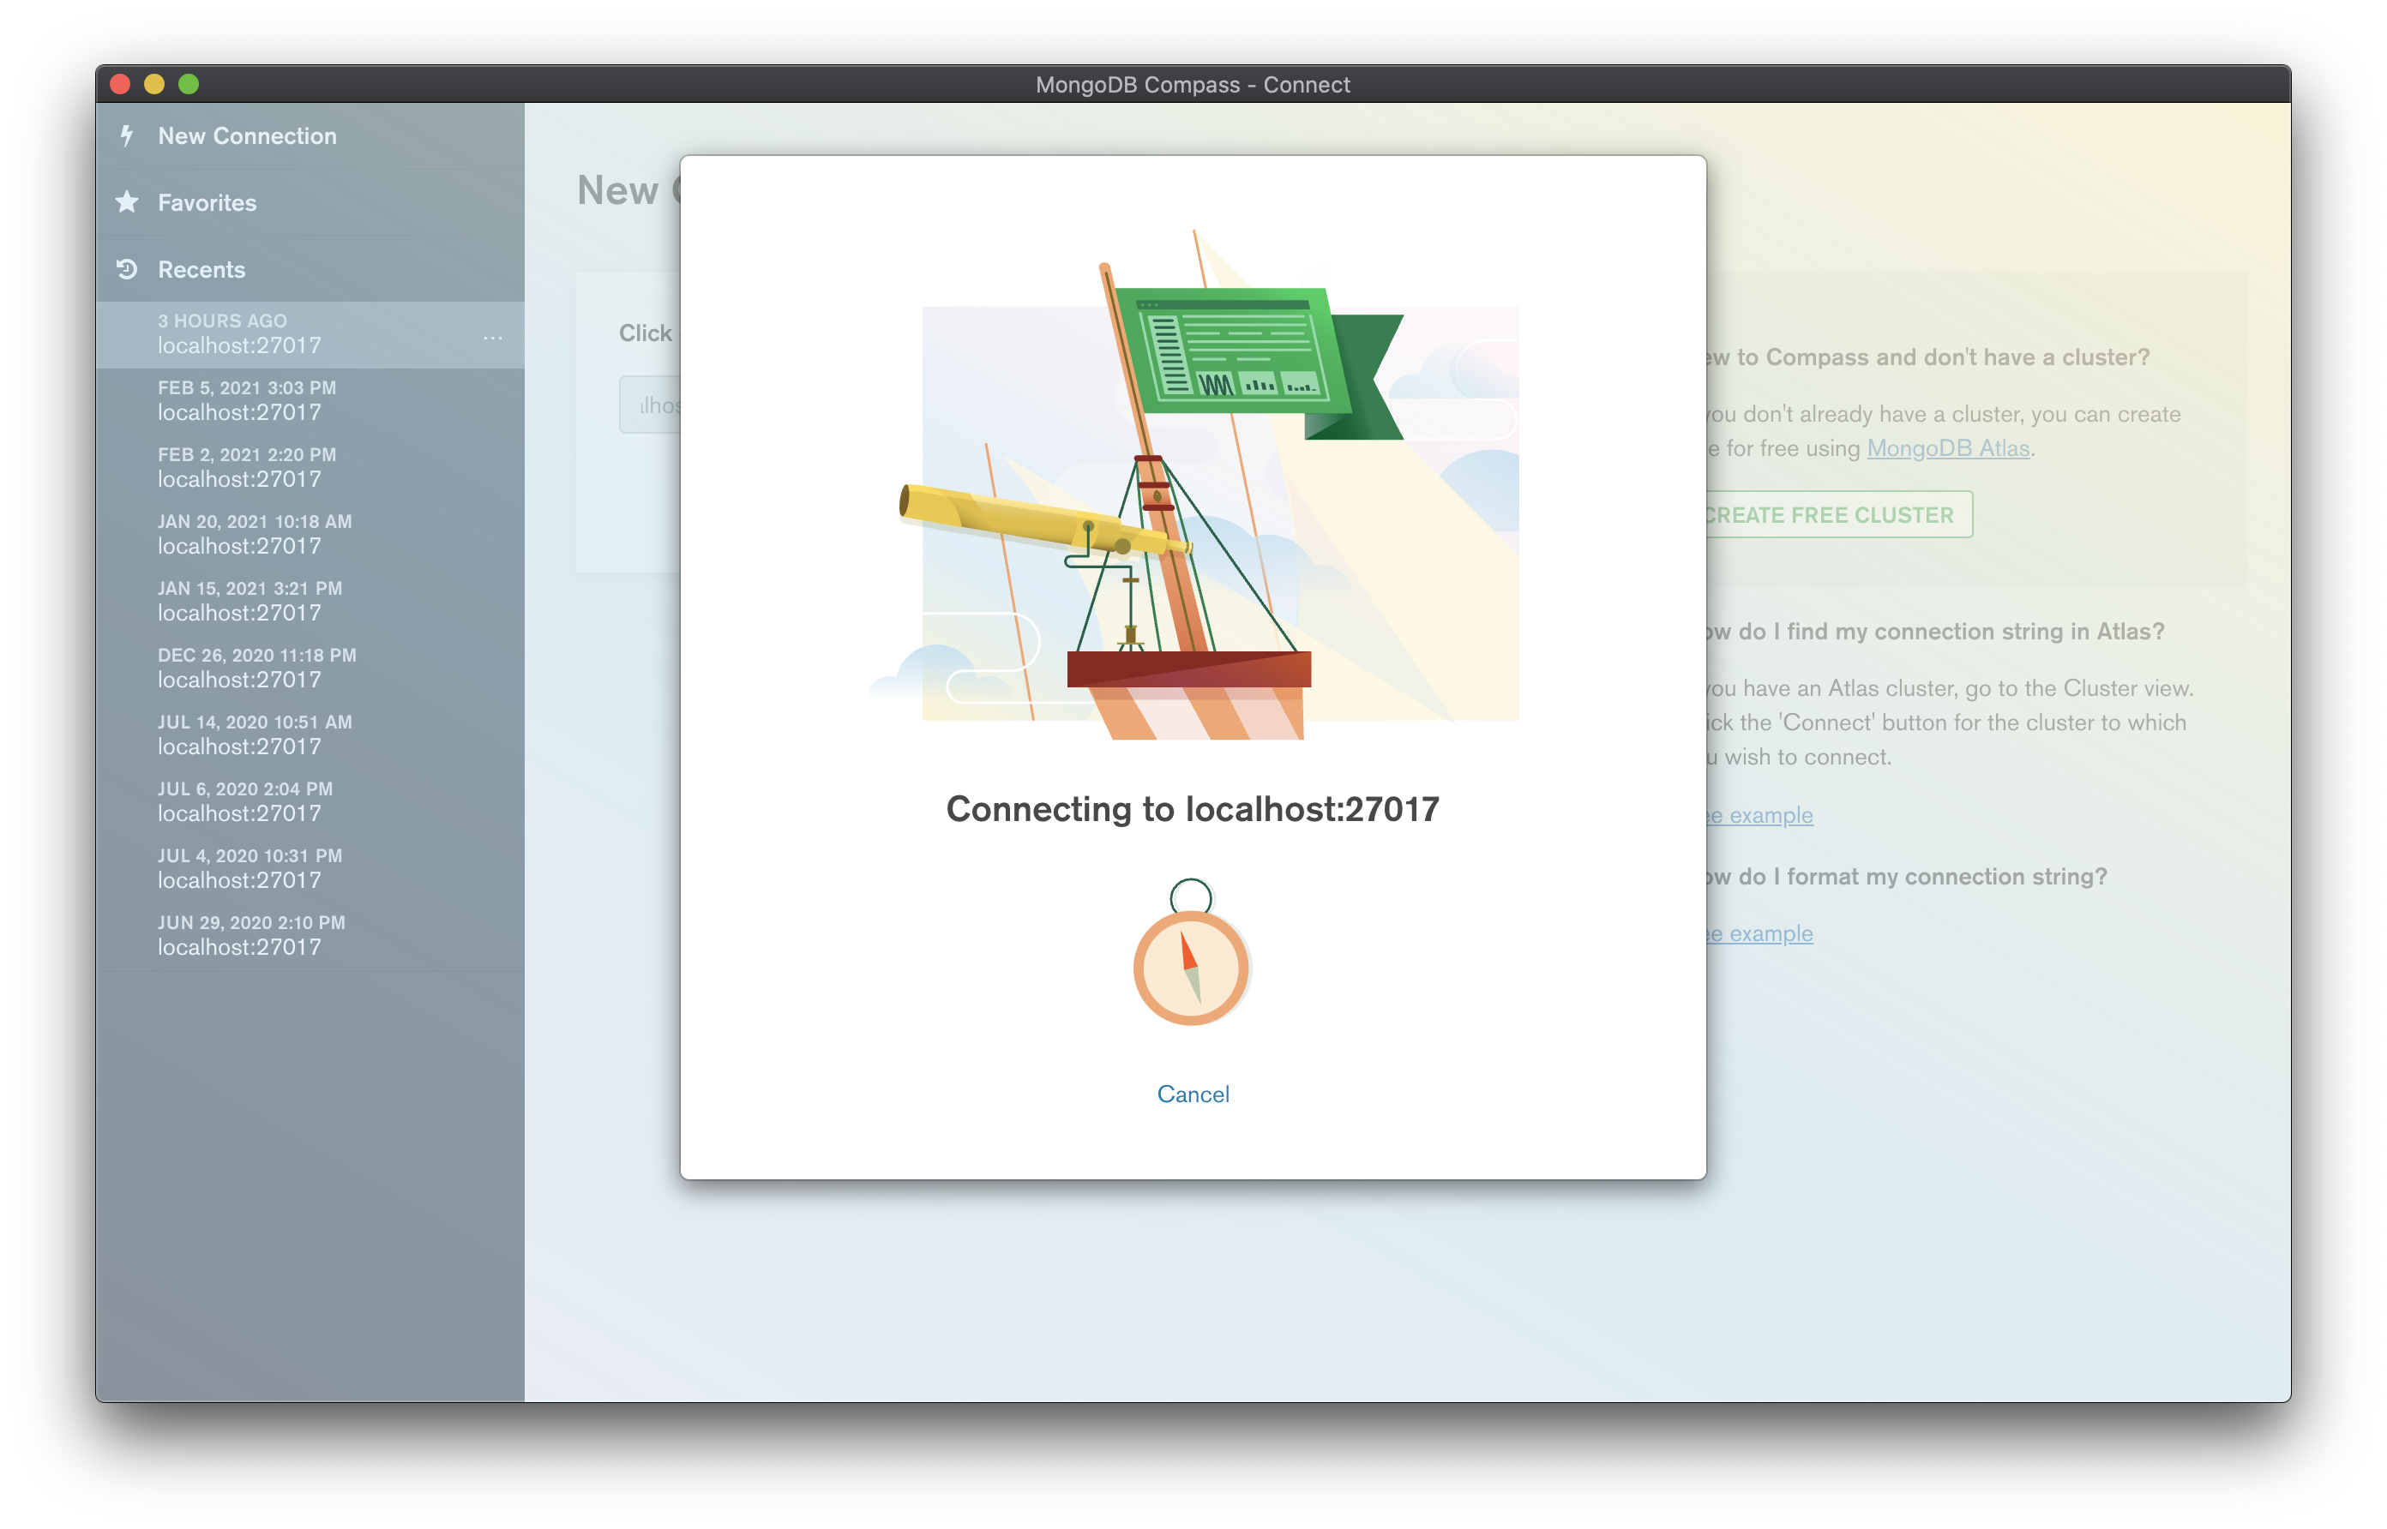Open the see example link under Atlas question
The width and height of the screenshot is (2387, 1529).
(1759, 815)
